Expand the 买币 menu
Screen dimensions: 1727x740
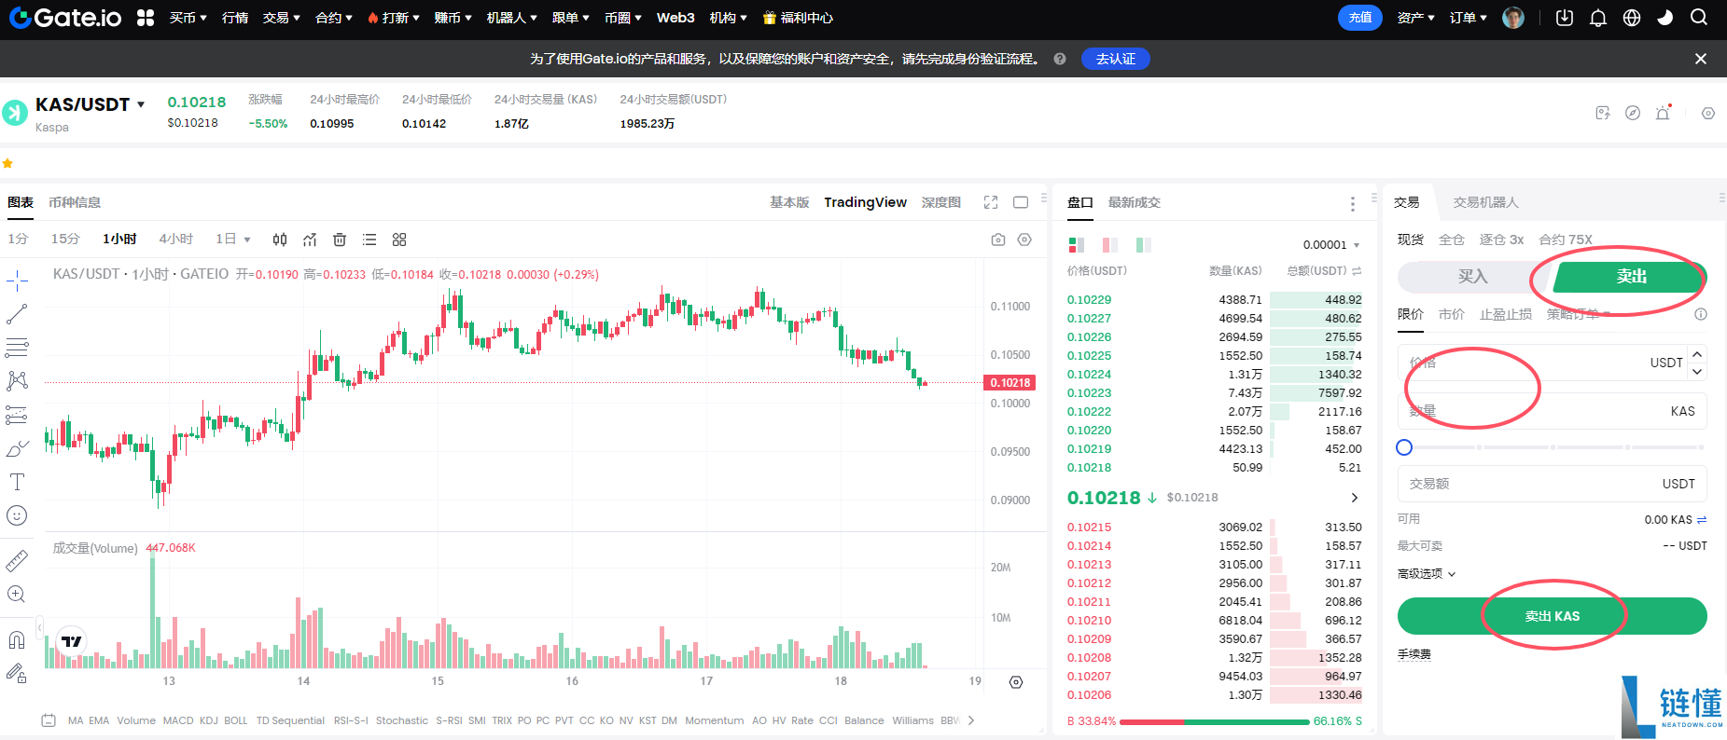click(x=188, y=18)
